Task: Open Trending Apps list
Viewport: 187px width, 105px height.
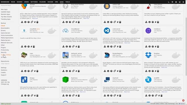Action: coord(6,19)
